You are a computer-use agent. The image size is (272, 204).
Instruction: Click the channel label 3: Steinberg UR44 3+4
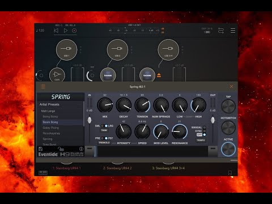[168, 168]
